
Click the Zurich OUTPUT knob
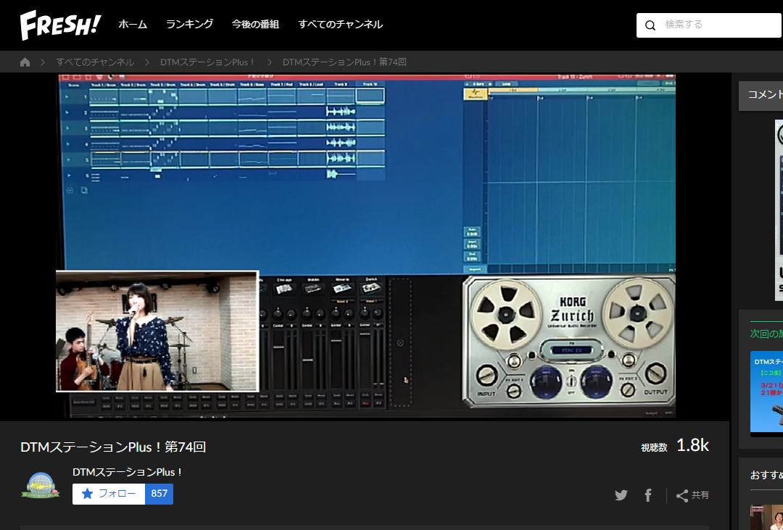(x=655, y=374)
